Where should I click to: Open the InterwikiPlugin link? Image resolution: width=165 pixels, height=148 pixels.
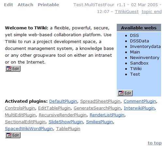click(139, 108)
